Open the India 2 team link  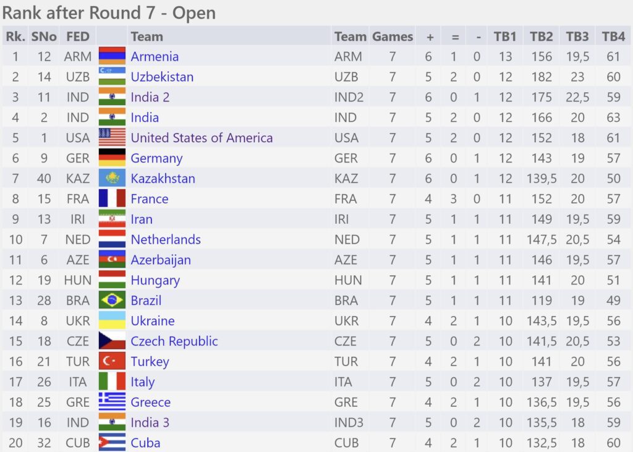(x=150, y=97)
